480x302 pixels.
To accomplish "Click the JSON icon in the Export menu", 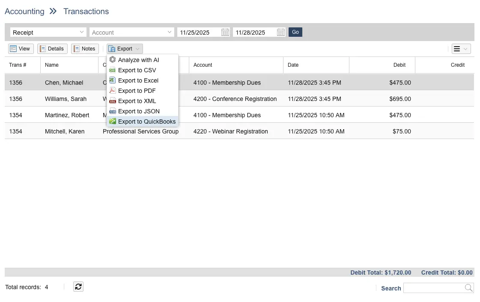I will [112, 111].
